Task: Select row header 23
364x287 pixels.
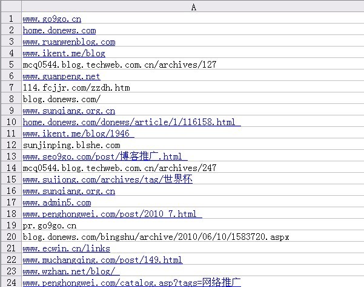Action: [11, 271]
